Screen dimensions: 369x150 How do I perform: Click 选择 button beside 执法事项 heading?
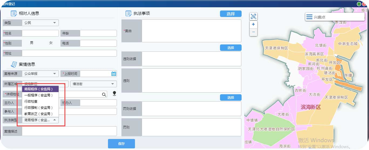click(x=231, y=14)
